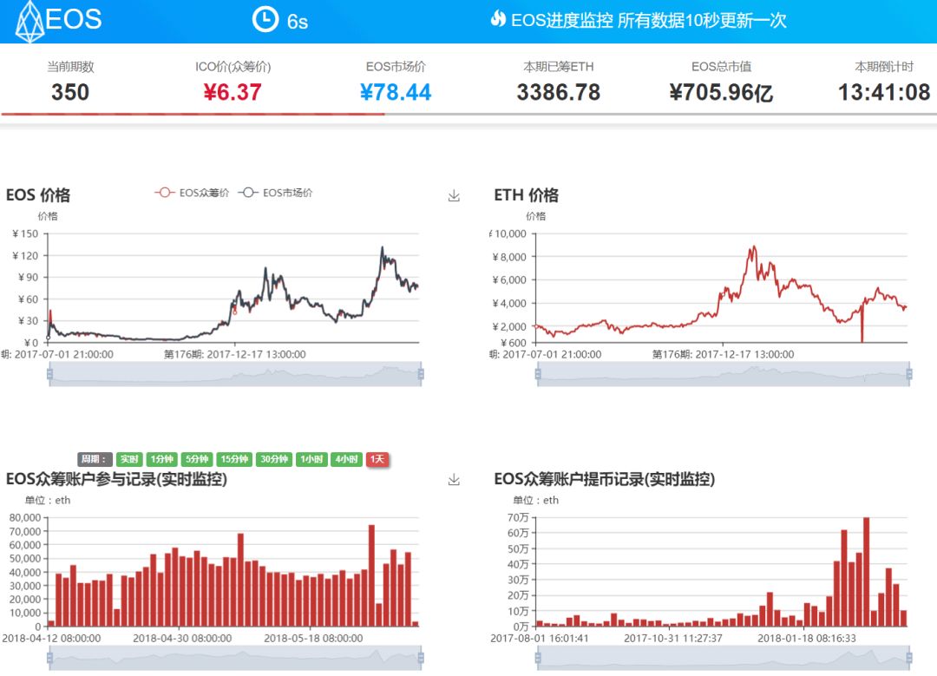The height and width of the screenshot is (676, 937).
Task: Select the 15分钟 period tab
Action: 234,459
